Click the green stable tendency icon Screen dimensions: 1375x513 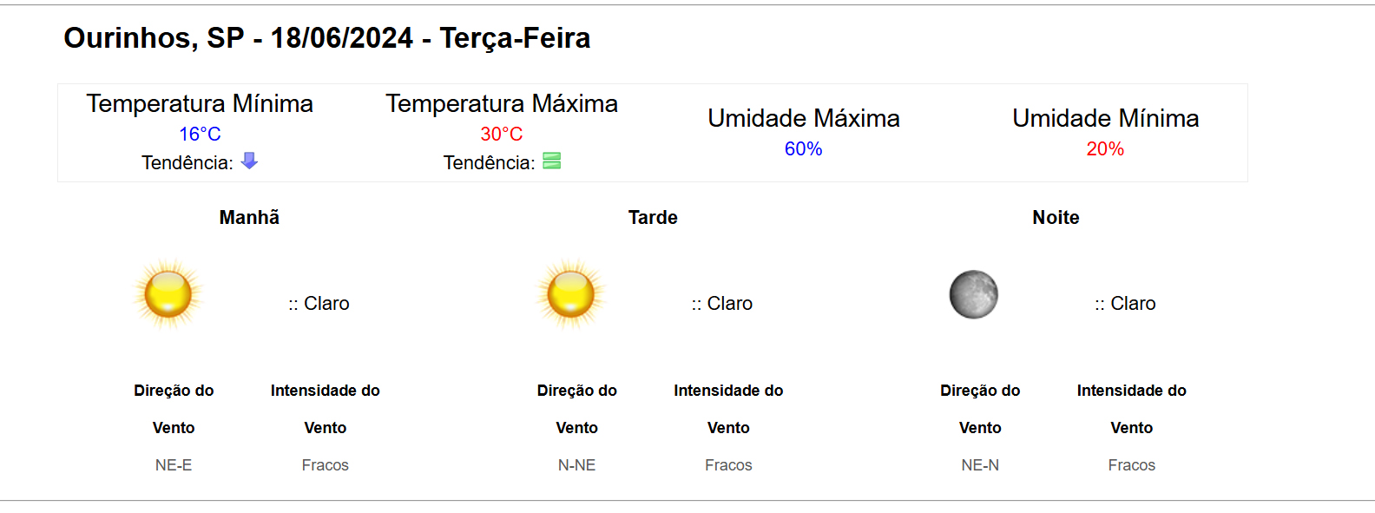click(551, 161)
